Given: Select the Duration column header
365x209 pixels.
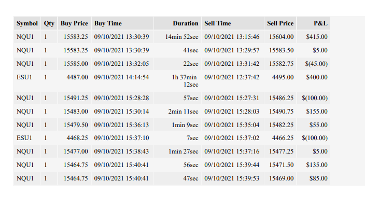Looking at the screenshot, I should (178, 23).
